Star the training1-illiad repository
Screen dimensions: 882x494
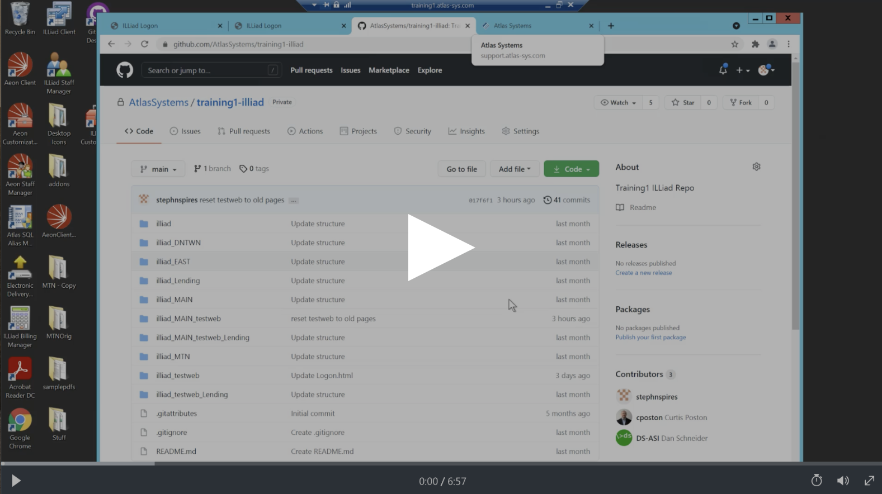[x=683, y=103]
